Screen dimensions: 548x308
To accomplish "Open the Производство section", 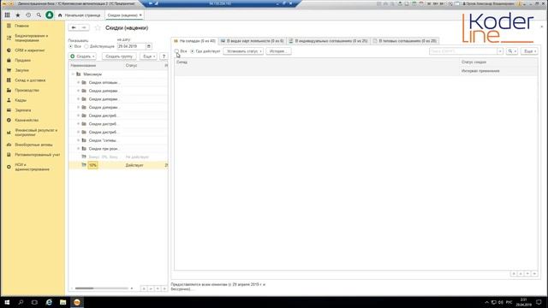I will coord(27,90).
